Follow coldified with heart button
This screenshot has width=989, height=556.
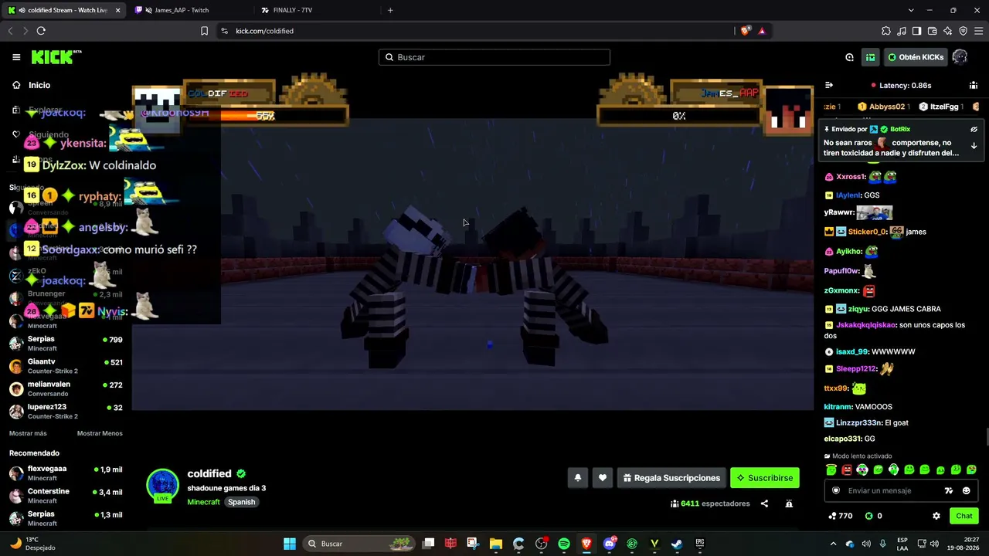click(603, 478)
